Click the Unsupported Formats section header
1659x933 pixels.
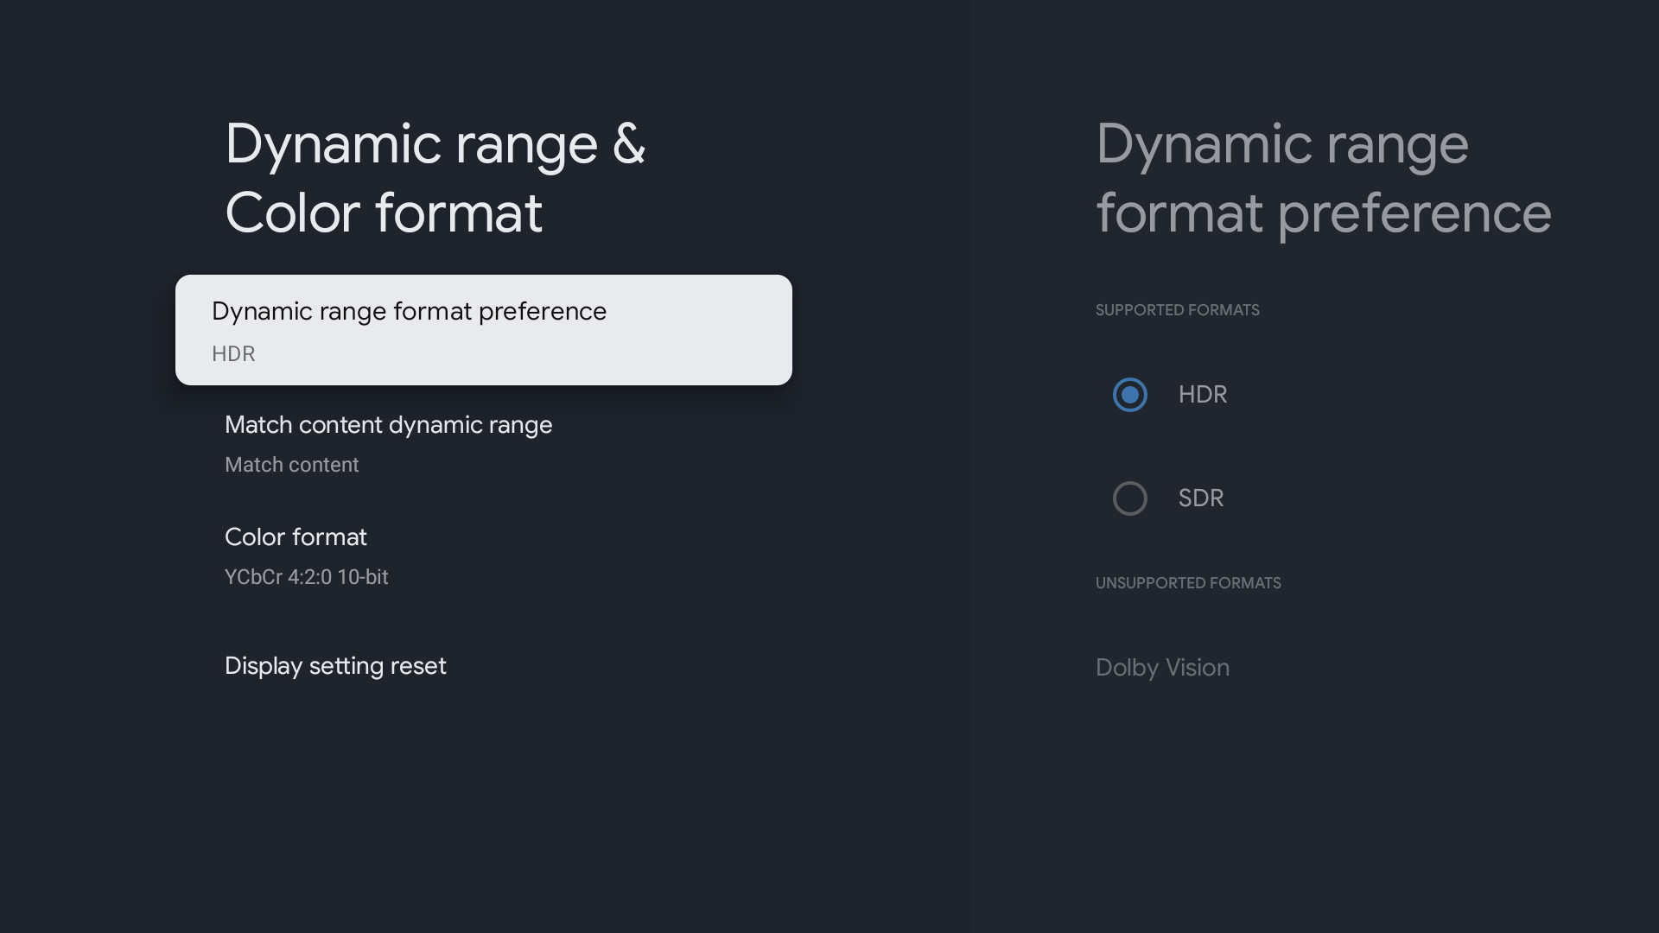pos(1187,583)
